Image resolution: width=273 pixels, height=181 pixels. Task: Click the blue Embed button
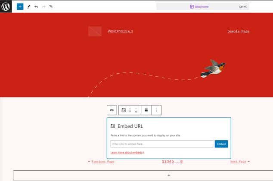point(221,144)
